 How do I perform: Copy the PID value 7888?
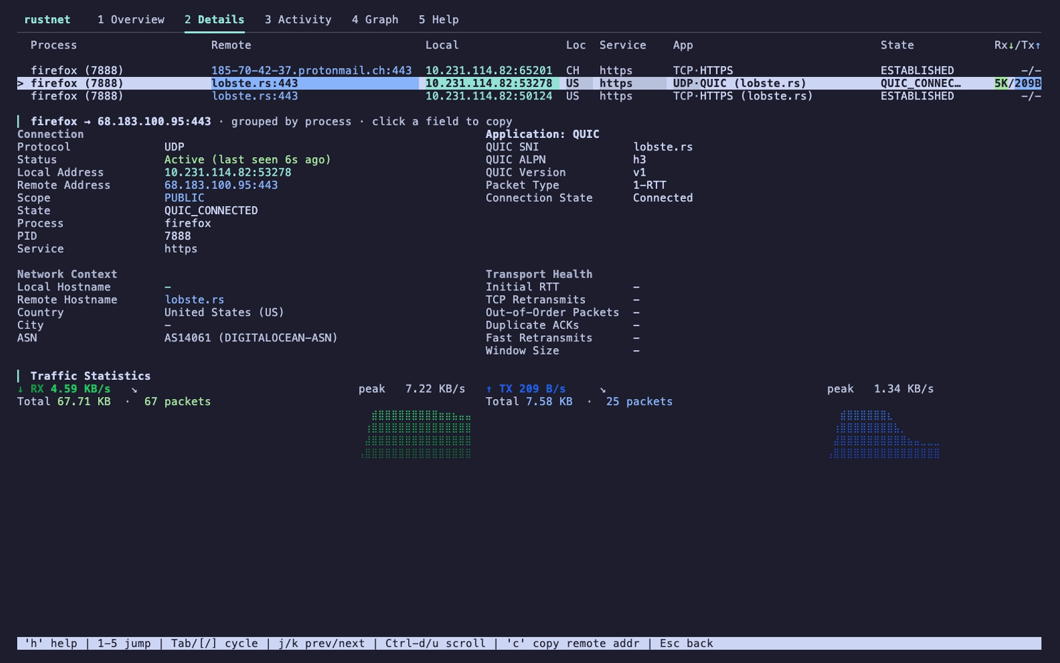tap(178, 236)
